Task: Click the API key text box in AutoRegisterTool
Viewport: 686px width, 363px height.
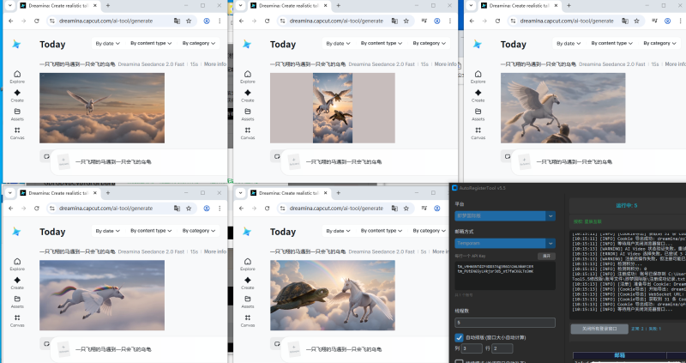Action: [505, 275]
